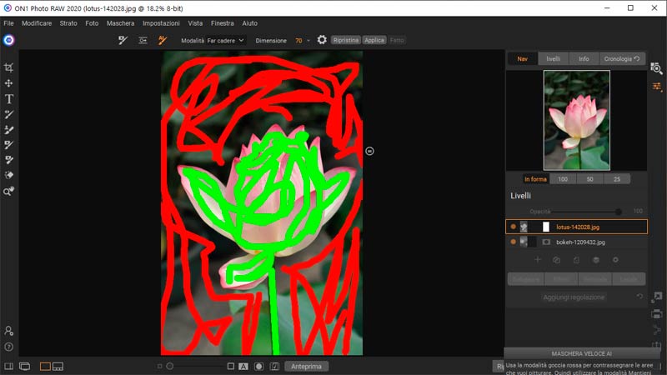Open the Cronologia history tab
The height and width of the screenshot is (375, 667).
[622, 59]
